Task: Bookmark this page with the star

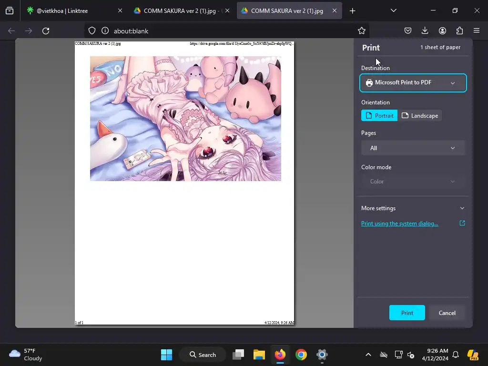Action: pyautogui.click(x=362, y=30)
